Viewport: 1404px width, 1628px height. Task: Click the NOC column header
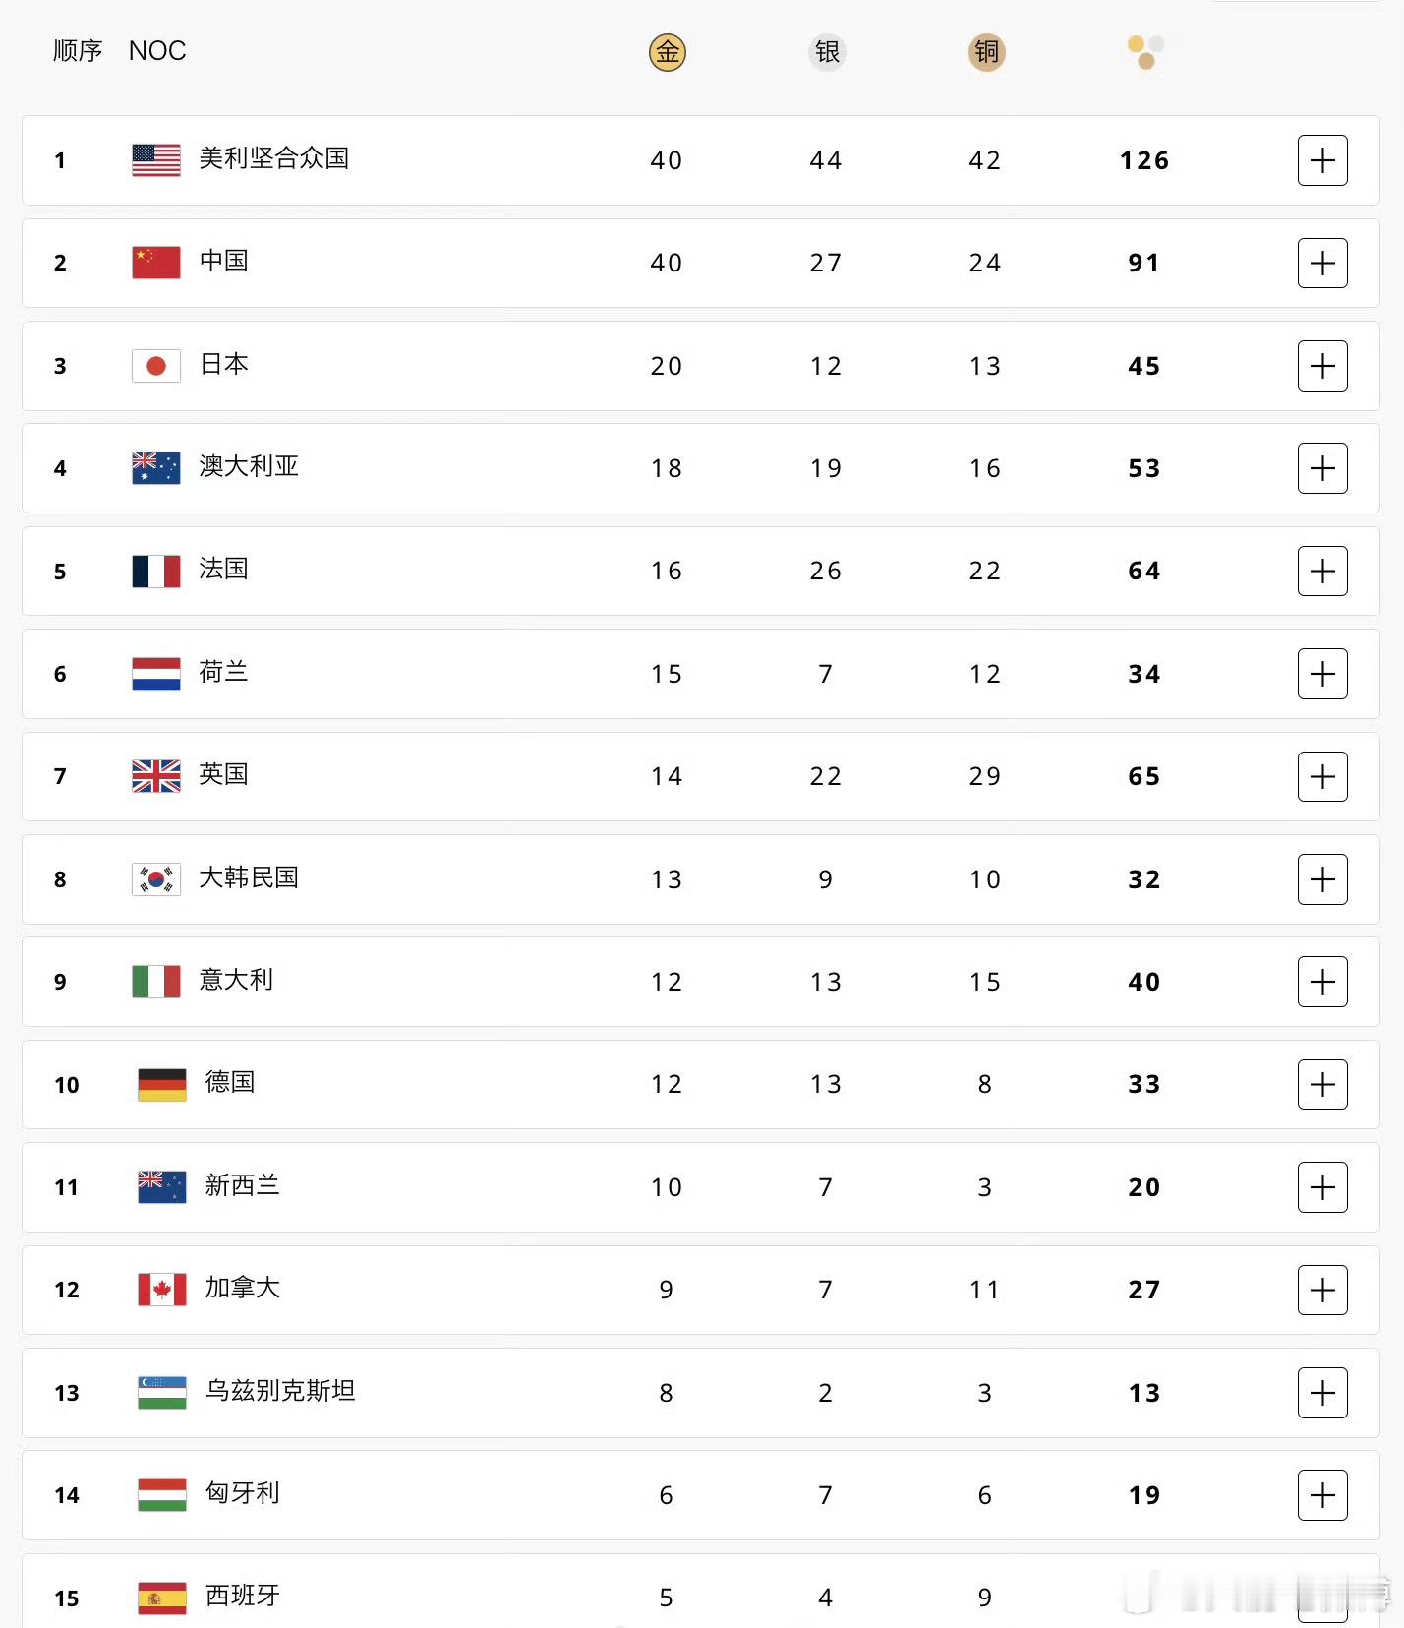tap(157, 51)
